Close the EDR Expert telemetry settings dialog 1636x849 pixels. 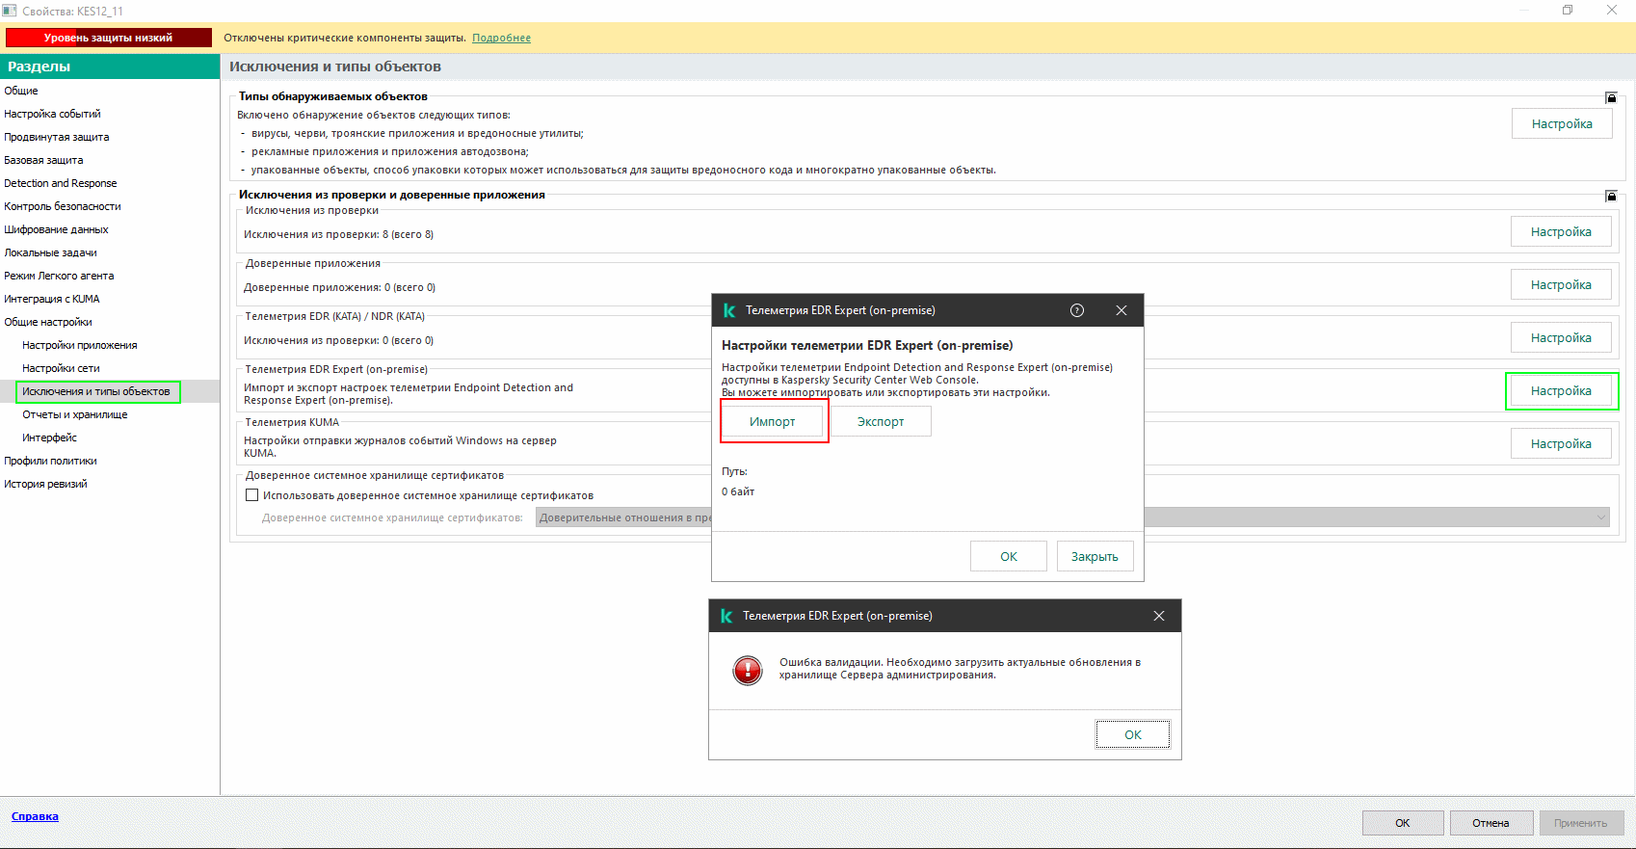tap(1121, 310)
